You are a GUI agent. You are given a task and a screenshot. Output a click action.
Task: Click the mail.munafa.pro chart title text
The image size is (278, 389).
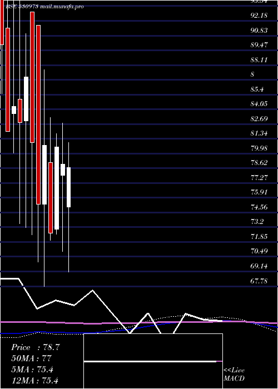62,7
